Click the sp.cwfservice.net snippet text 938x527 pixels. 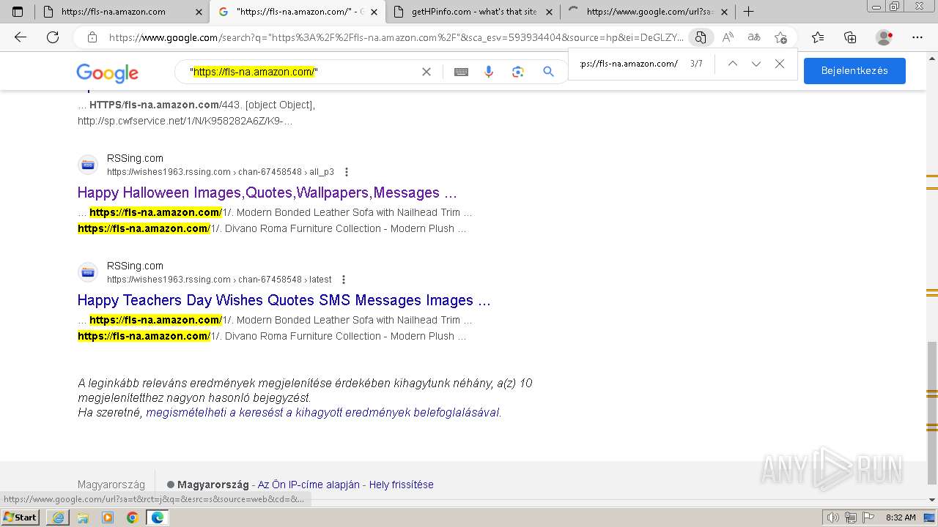[185, 121]
